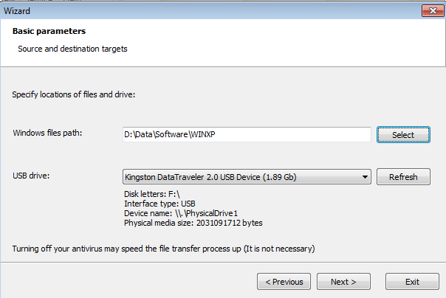The image size is (446, 298).
Task: Click the 'Wizard' title bar text
Action: pyautogui.click(x=17, y=11)
